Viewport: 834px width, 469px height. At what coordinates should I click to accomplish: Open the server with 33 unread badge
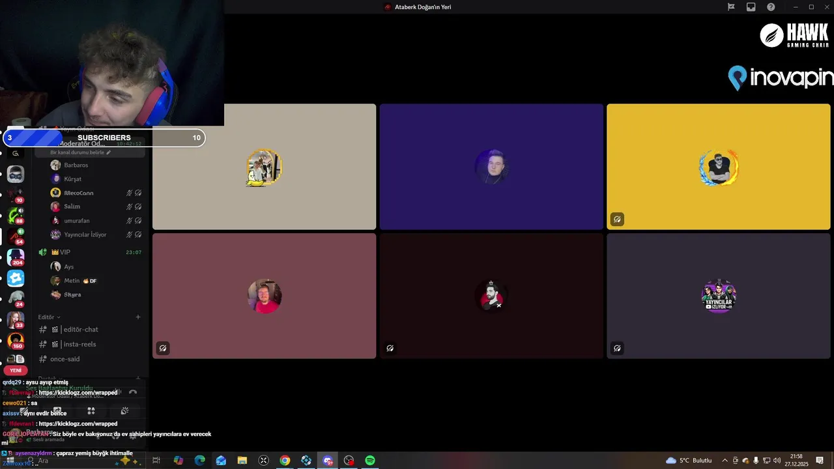coord(16,320)
